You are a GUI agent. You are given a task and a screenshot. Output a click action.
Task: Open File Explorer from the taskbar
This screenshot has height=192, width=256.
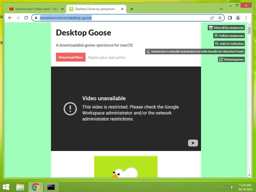(20, 187)
